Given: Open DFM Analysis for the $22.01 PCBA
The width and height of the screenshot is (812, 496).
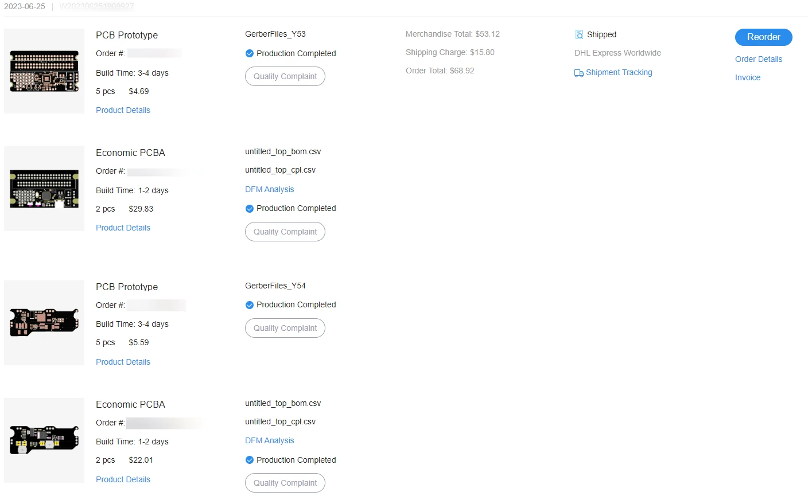Looking at the screenshot, I should [x=269, y=440].
